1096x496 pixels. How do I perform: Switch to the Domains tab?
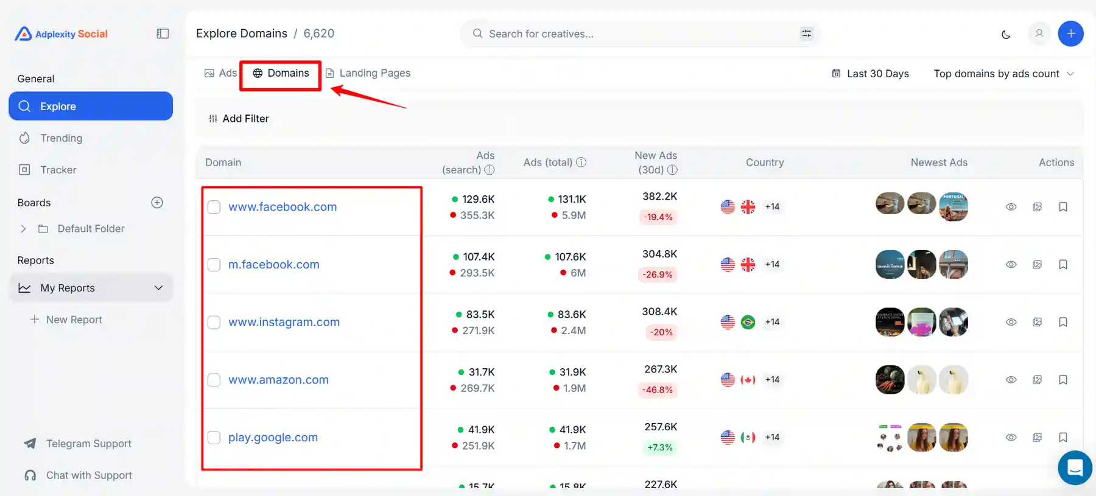281,73
